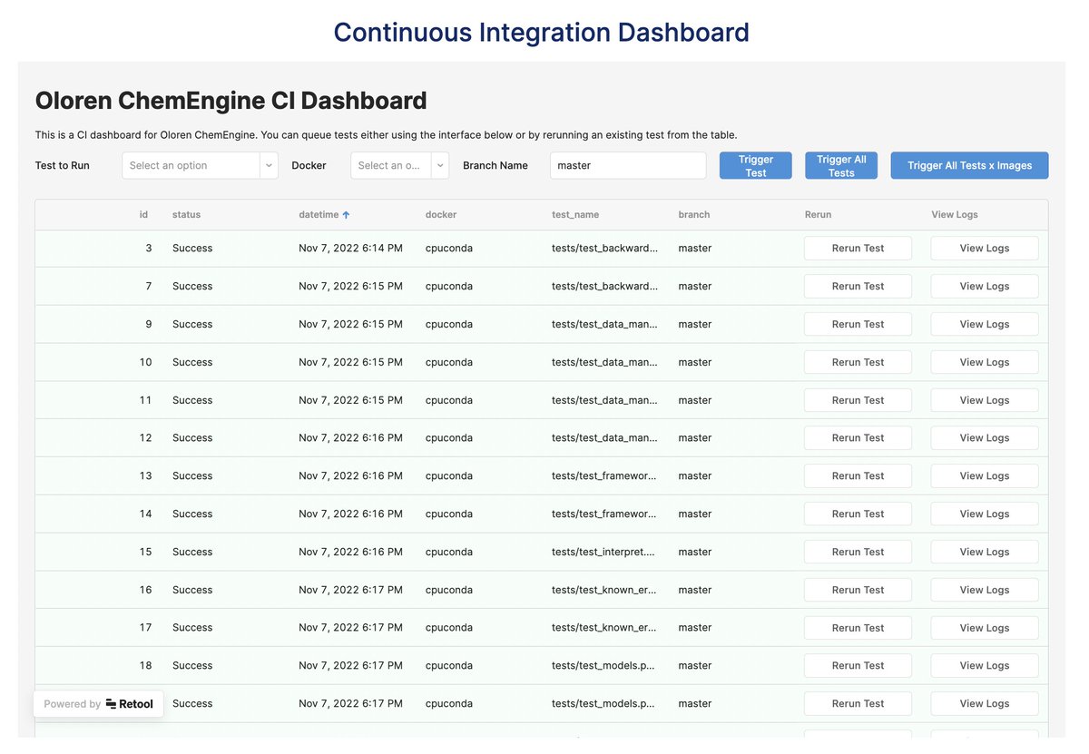1089x754 pixels.
Task: Click the View Logs column header
Action: pos(955,215)
